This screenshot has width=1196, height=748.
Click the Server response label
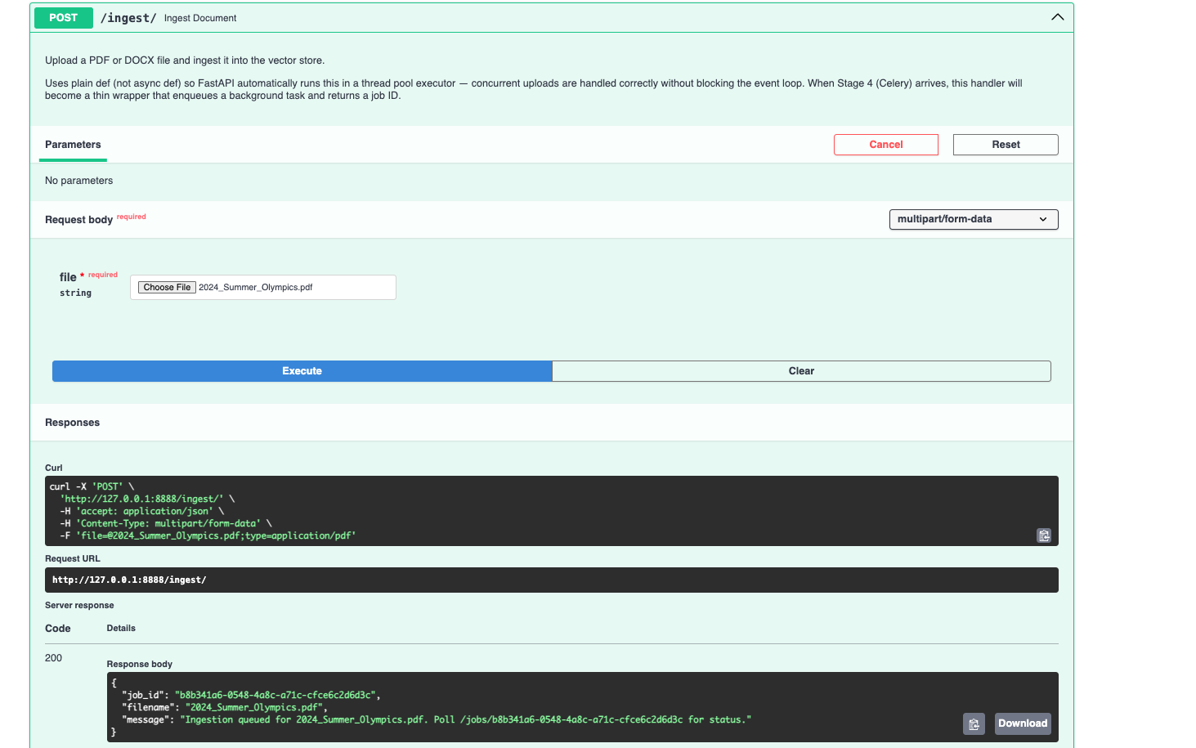(x=79, y=606)
